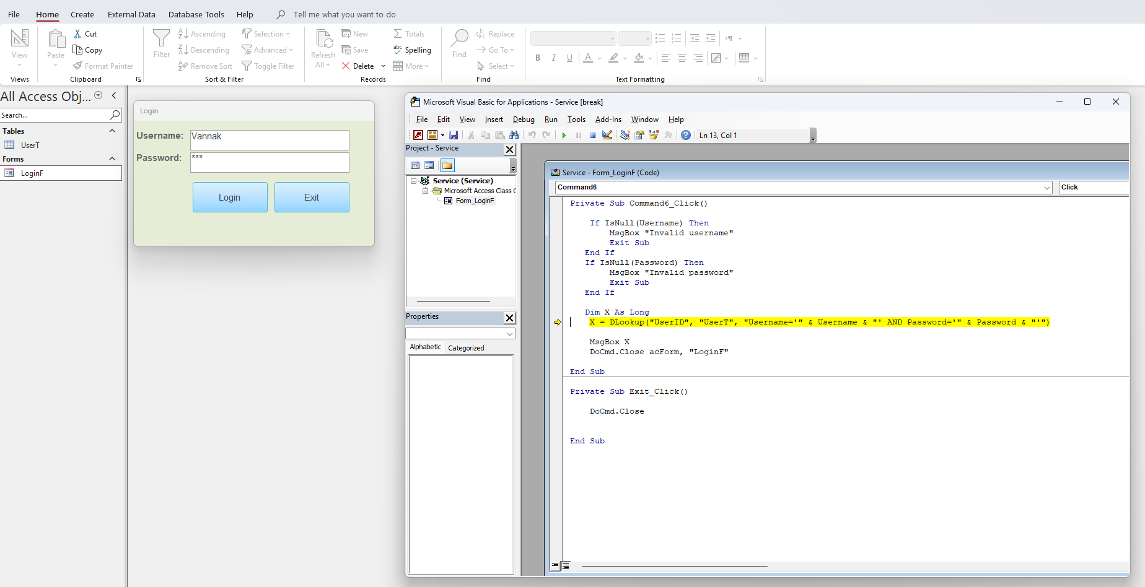Open the VBA Insert menu
The height and width of the screenshot is (587, 1145).
494,120
